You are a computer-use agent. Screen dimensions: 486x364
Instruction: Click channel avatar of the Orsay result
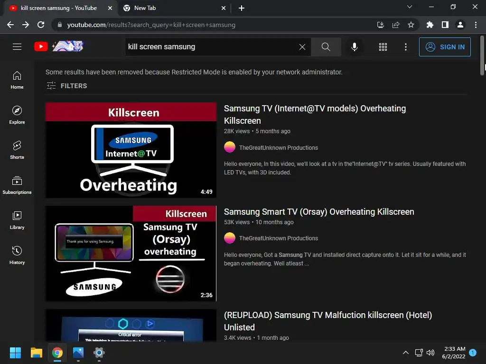[x=230, y=238]
